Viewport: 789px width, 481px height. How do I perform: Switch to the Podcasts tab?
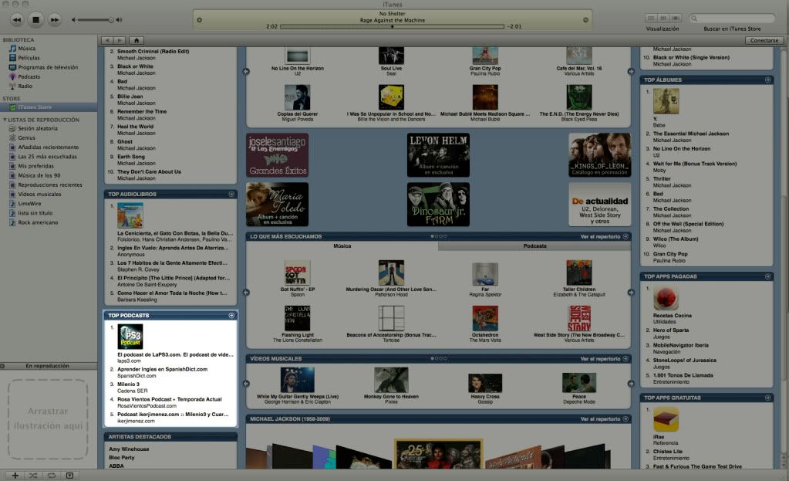[534, 246]
